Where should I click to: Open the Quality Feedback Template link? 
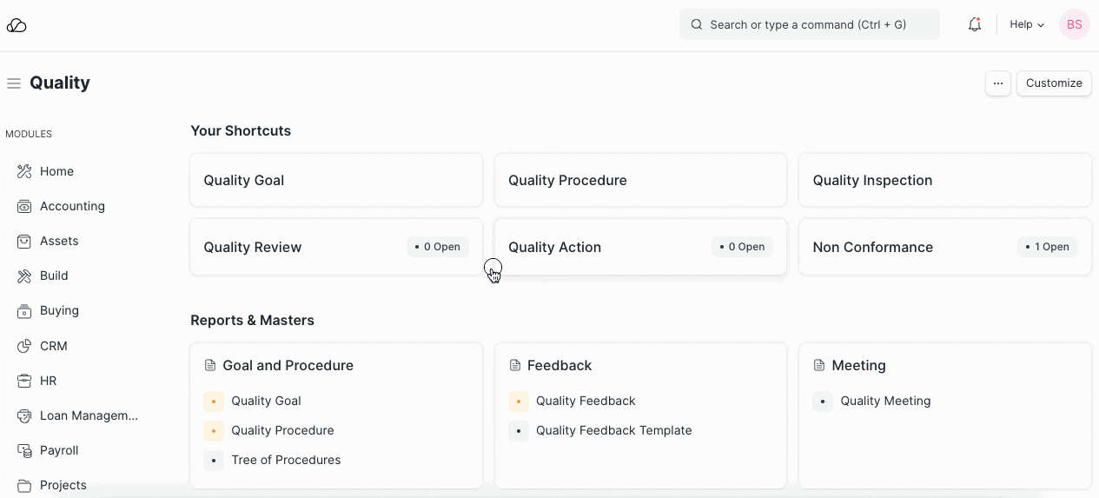pyautogui.click(x=613, y=430)
